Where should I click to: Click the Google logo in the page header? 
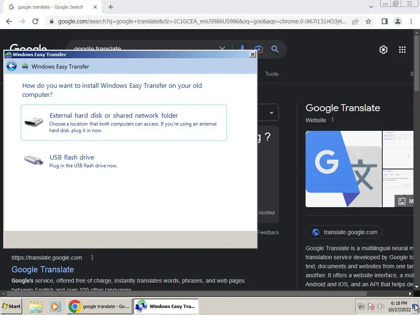click(28, 47)
